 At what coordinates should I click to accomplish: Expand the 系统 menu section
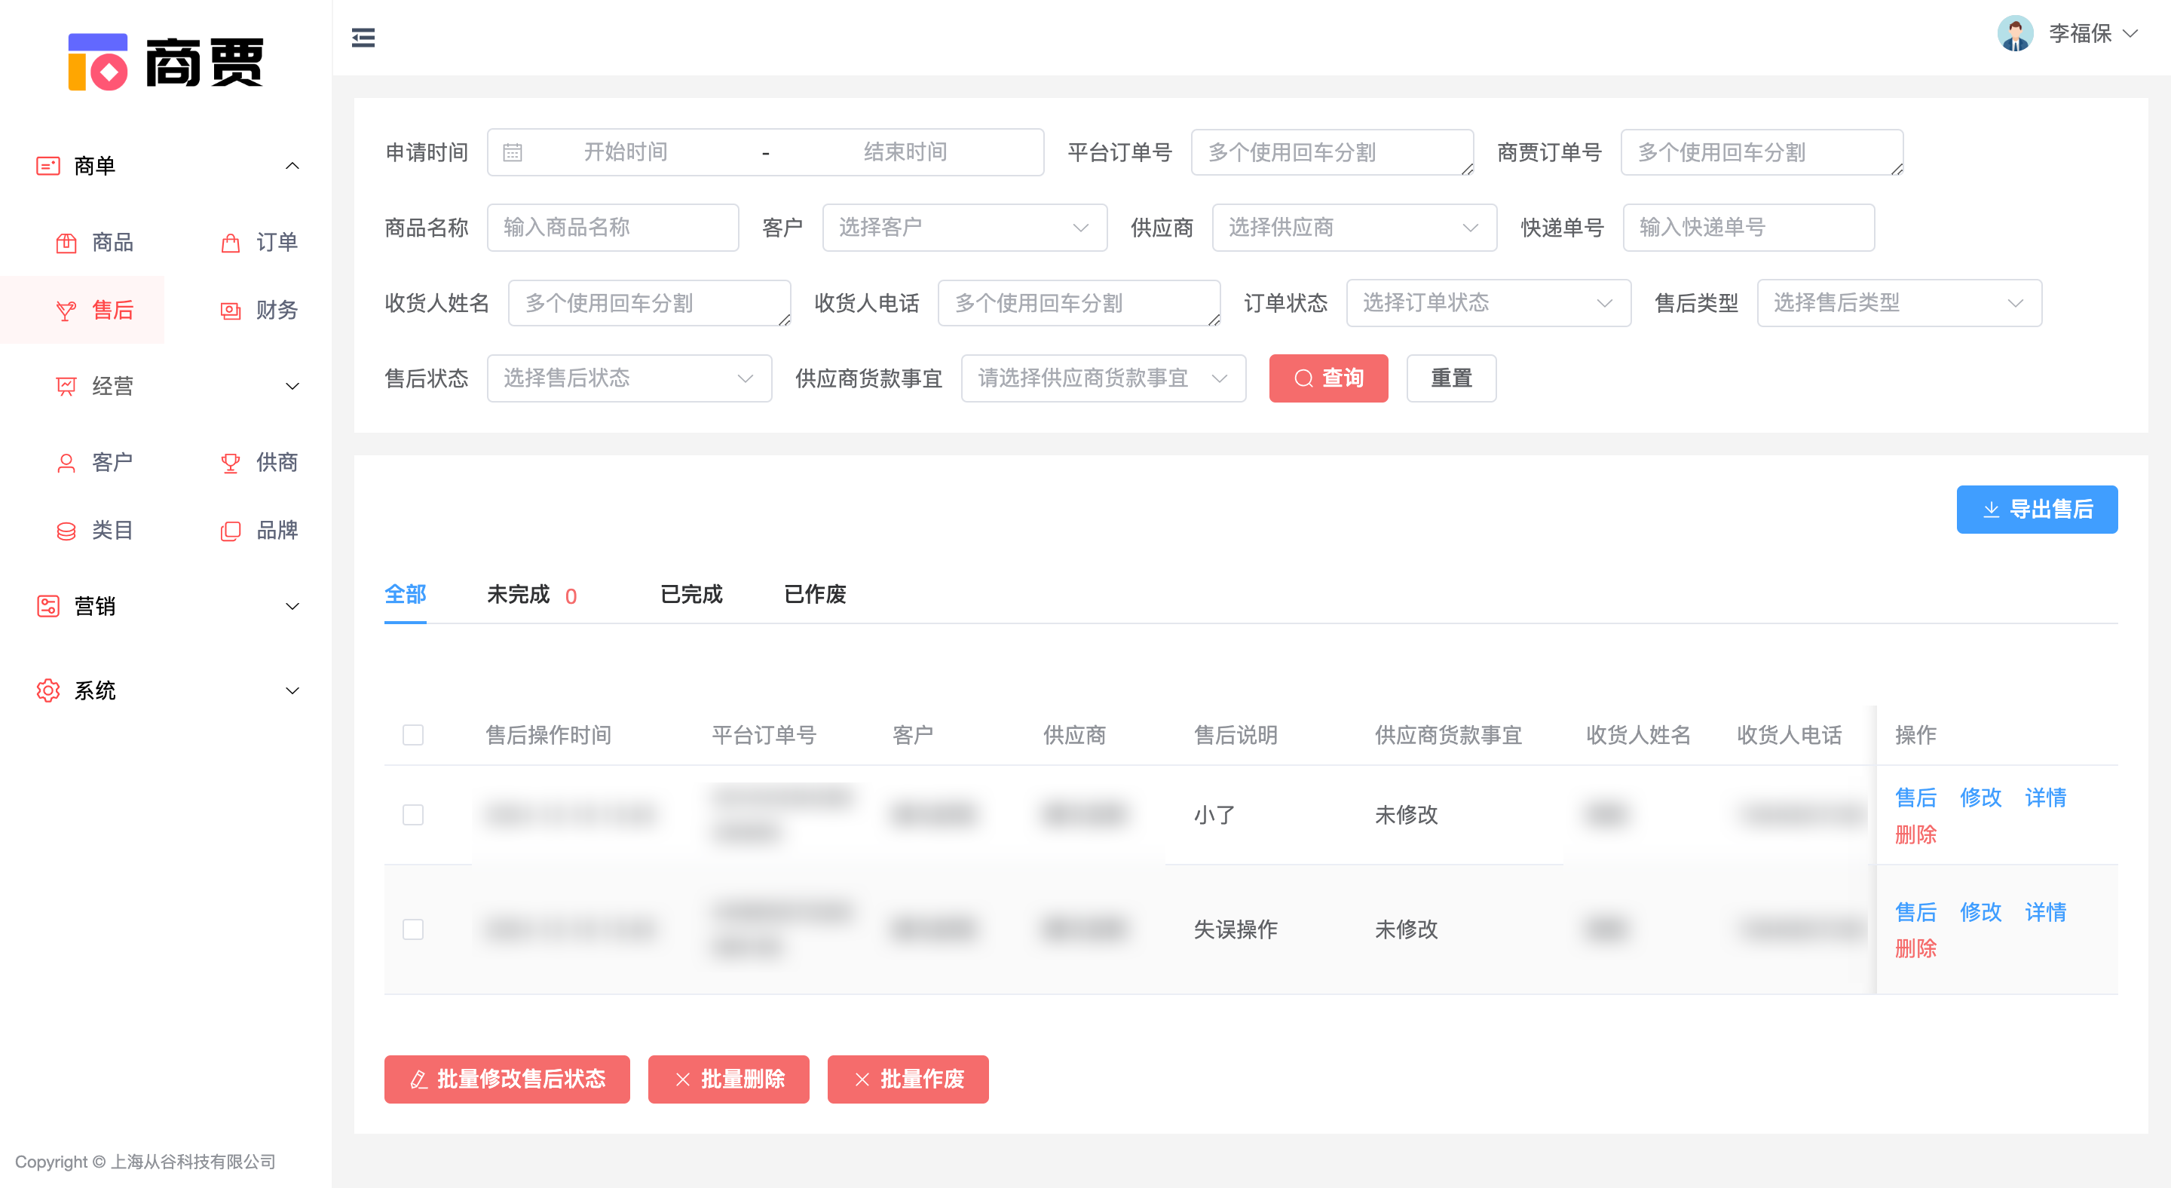click(95, 690)
